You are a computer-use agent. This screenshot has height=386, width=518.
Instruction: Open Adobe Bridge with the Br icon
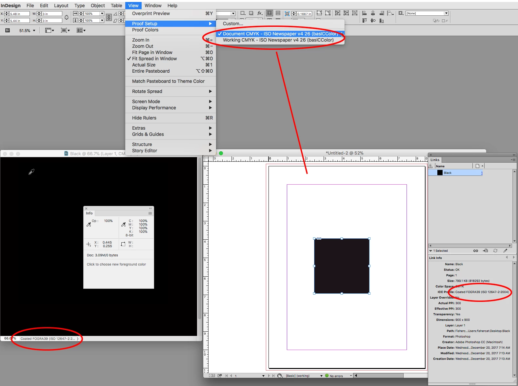[8, 30]
